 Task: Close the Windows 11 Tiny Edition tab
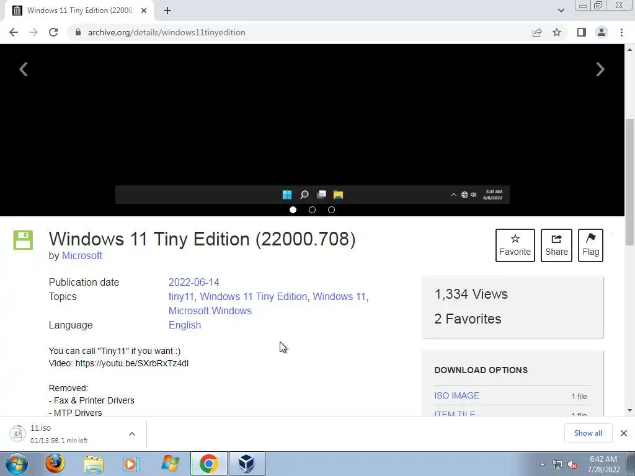pos(144,11)
